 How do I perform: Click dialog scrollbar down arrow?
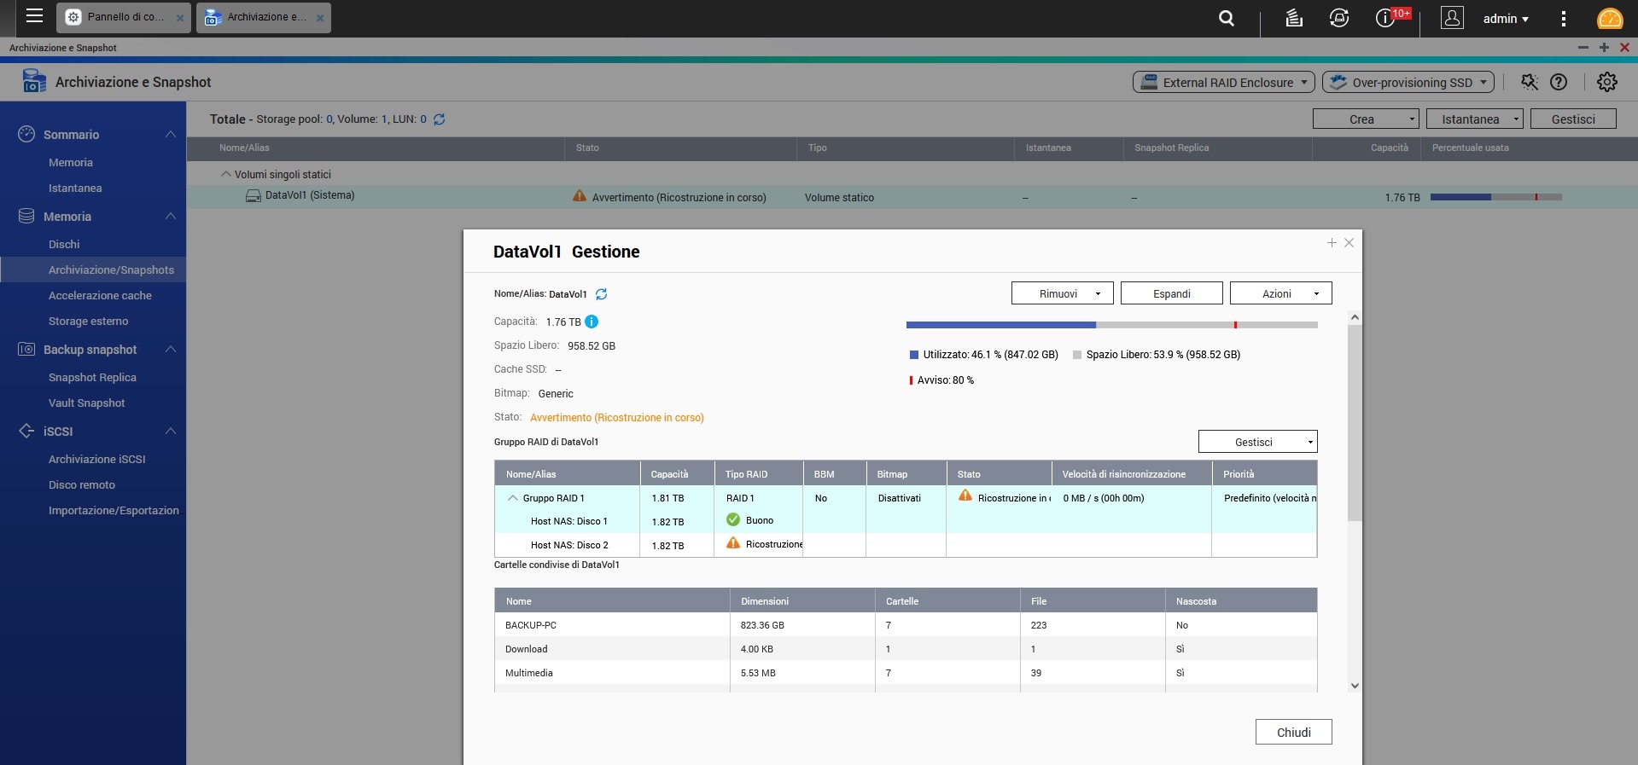[x=1355, y=686]
